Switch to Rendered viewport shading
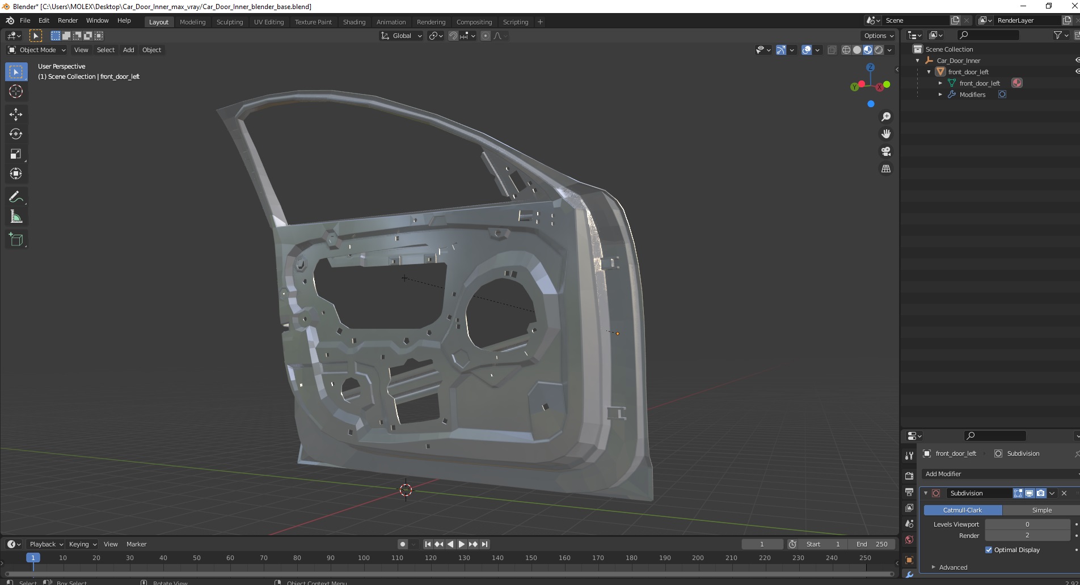The width and height of the screenshot is (1080, 585). click(879, 50)
